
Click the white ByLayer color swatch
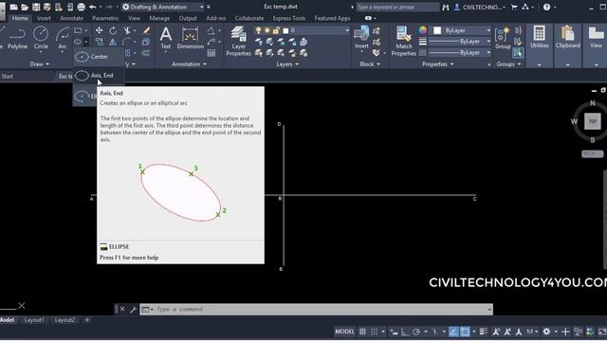tap(437, 30)
